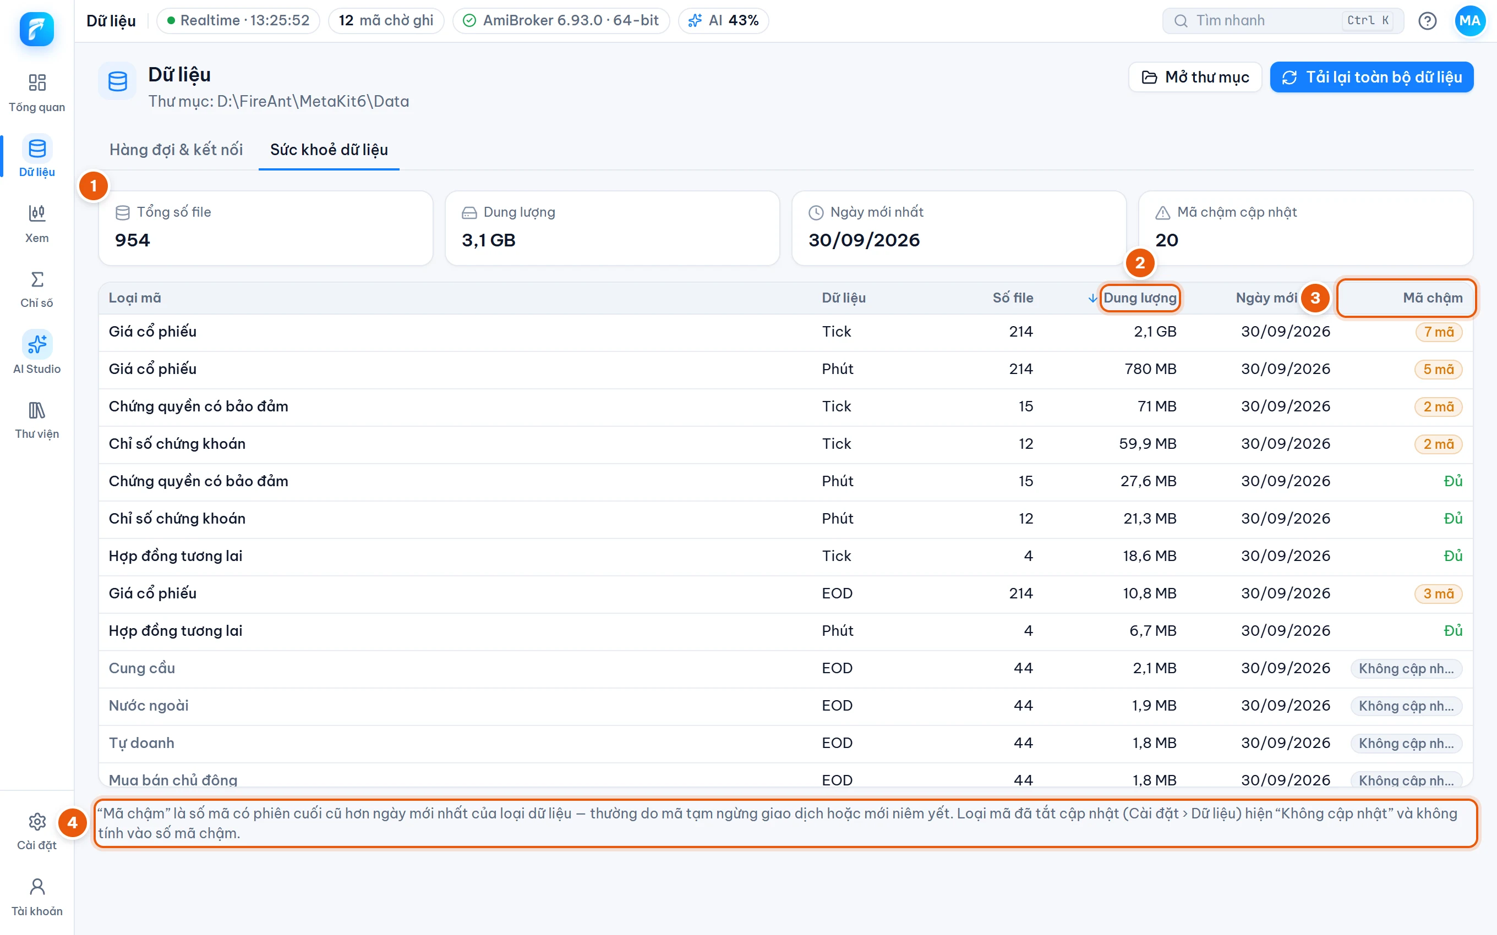Click the database icon beside Dữ liệu title

(x=118, y=81)
